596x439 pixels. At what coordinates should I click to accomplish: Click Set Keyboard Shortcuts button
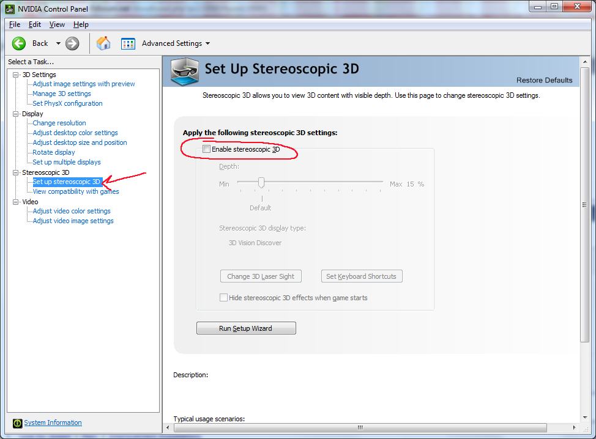point(362,276)
